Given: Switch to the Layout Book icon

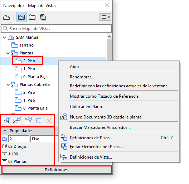Looking at the screenshot, I should [x=32, y=17].
